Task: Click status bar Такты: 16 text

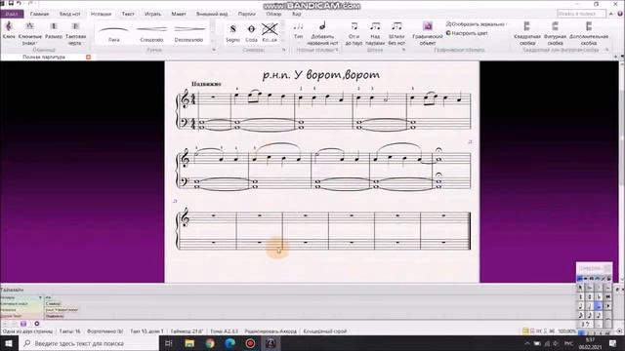Action: 69,331
